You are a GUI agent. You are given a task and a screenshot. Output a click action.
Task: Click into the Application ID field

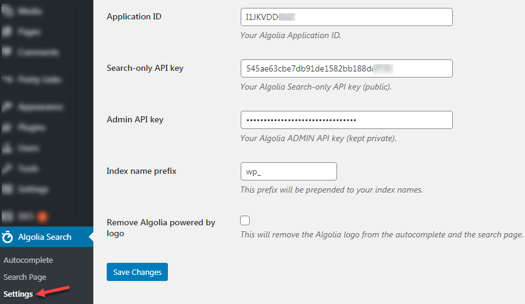point(346,17)
